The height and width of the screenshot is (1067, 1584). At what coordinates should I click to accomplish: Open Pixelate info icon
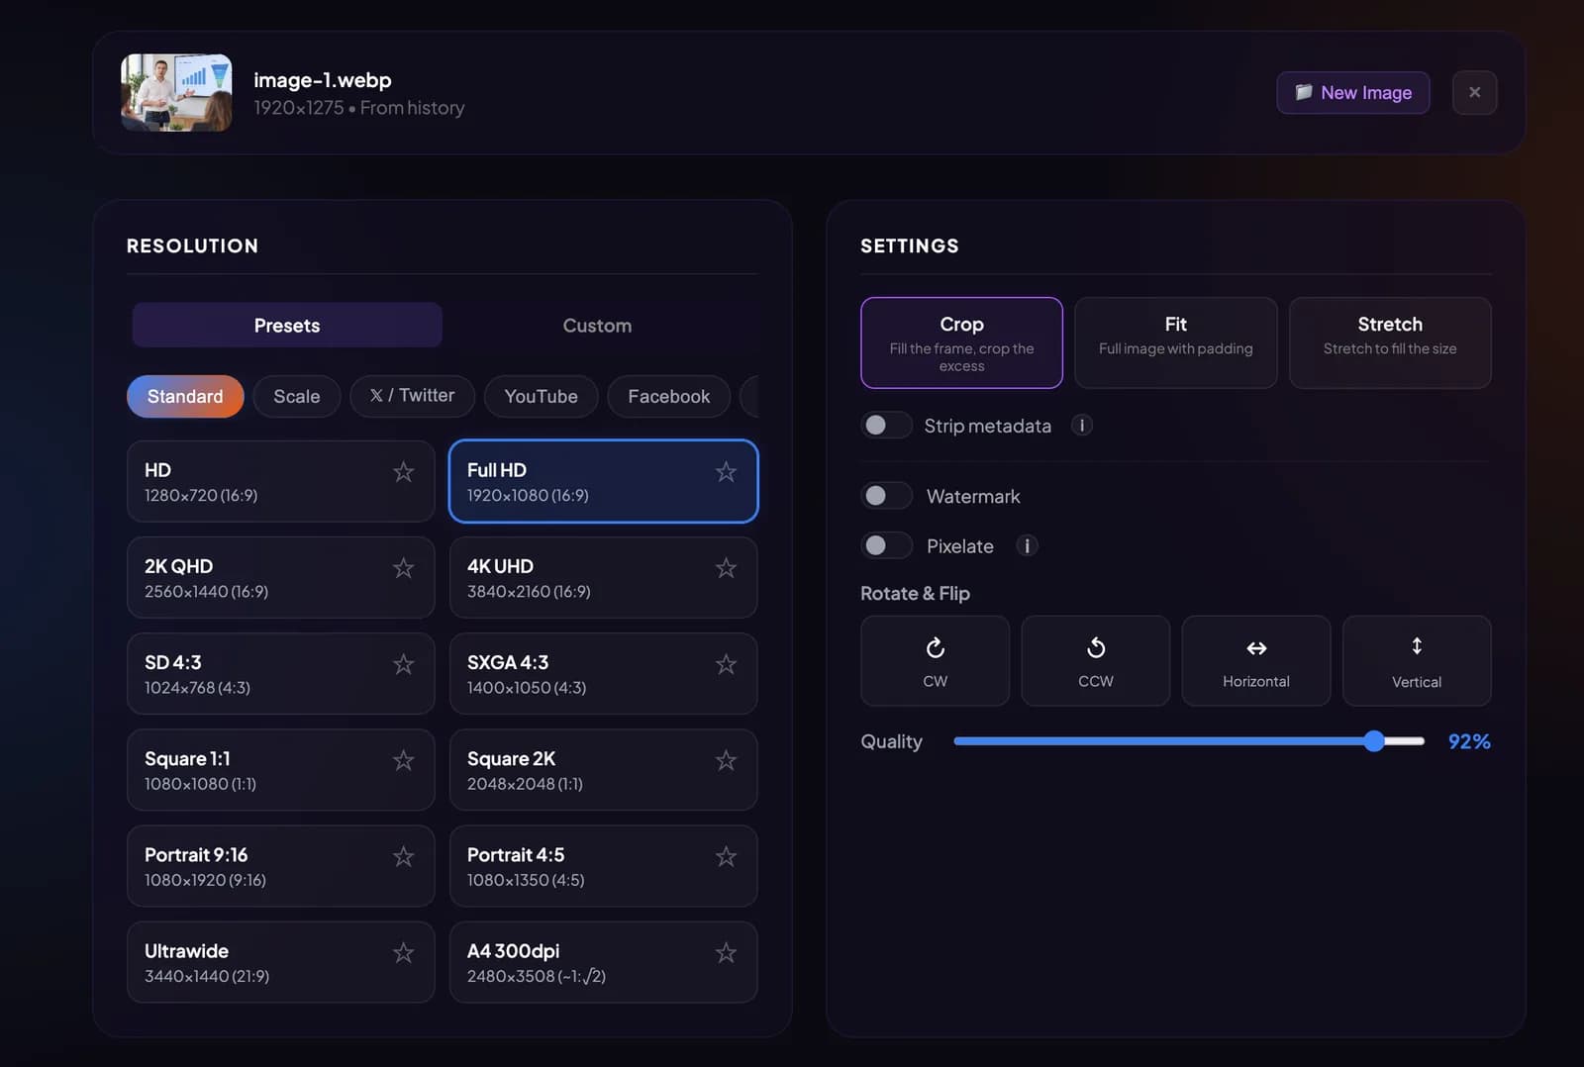tap(1027, 545)
